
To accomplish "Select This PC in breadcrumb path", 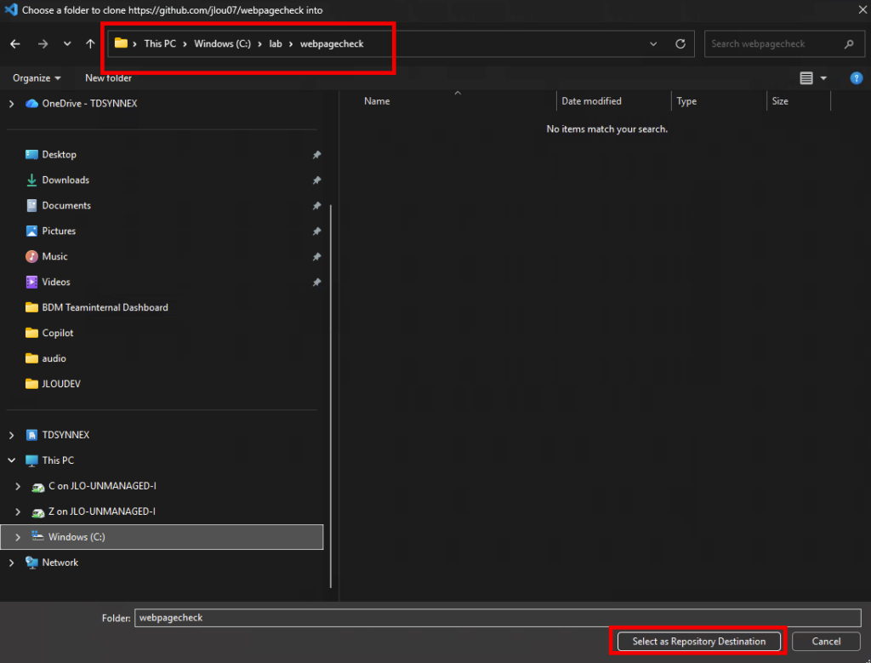I will click(160, 44).
